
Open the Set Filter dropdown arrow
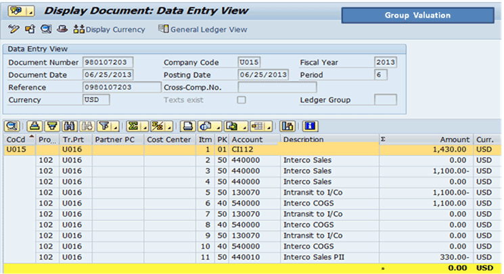pos(115,127)
